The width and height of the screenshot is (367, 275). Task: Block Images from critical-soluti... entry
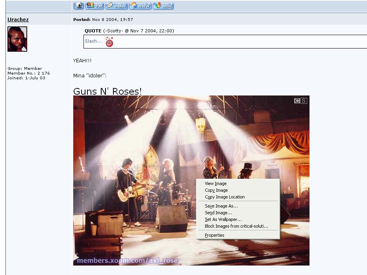tap(236, 226)
